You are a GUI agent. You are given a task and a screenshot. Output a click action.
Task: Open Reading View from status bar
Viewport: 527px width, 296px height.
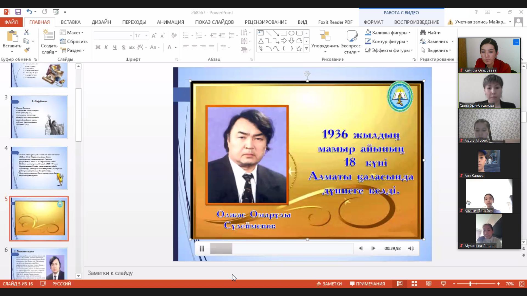coord(429,284)
